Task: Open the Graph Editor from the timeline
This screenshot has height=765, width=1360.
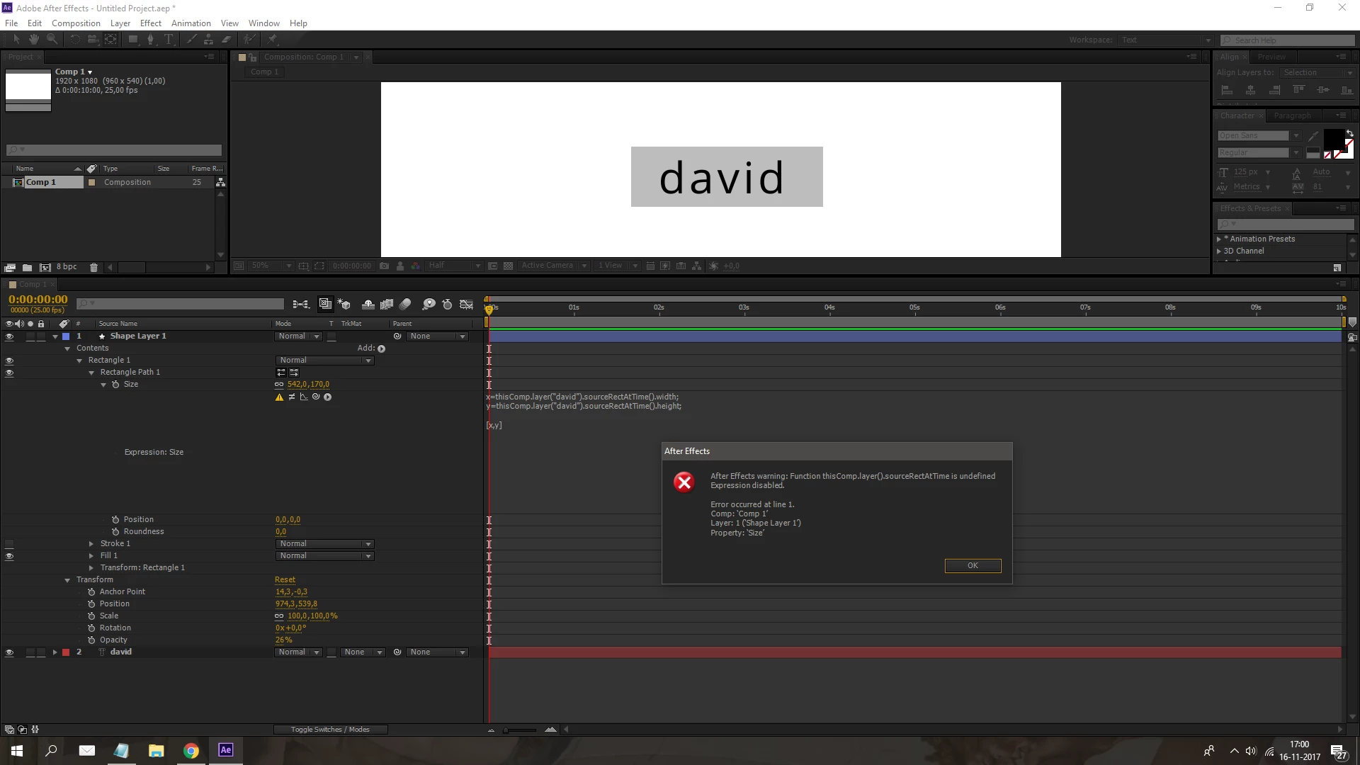Action: (466, 305)
